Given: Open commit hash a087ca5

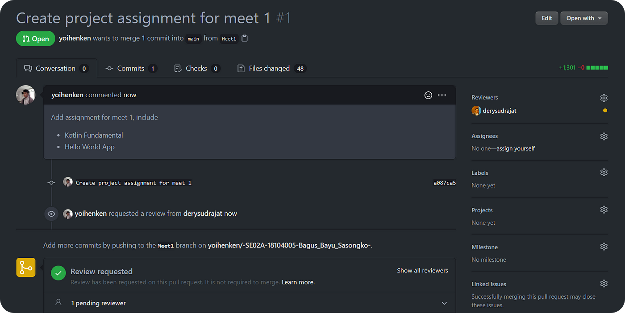Looking at the screenshot, I should pos(445,183).
